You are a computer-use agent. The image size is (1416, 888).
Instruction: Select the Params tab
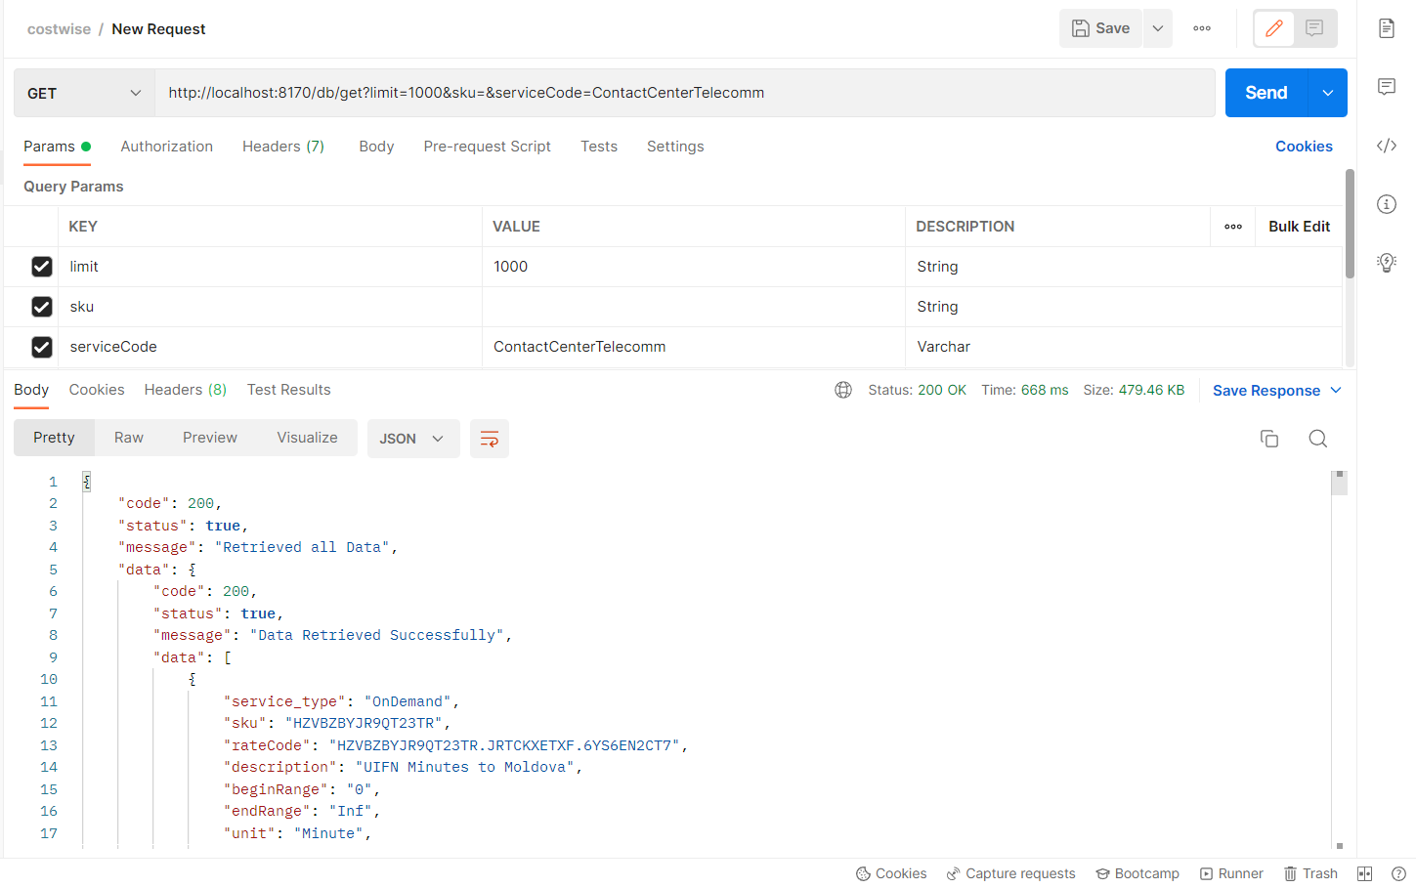(x=57, y=147)
